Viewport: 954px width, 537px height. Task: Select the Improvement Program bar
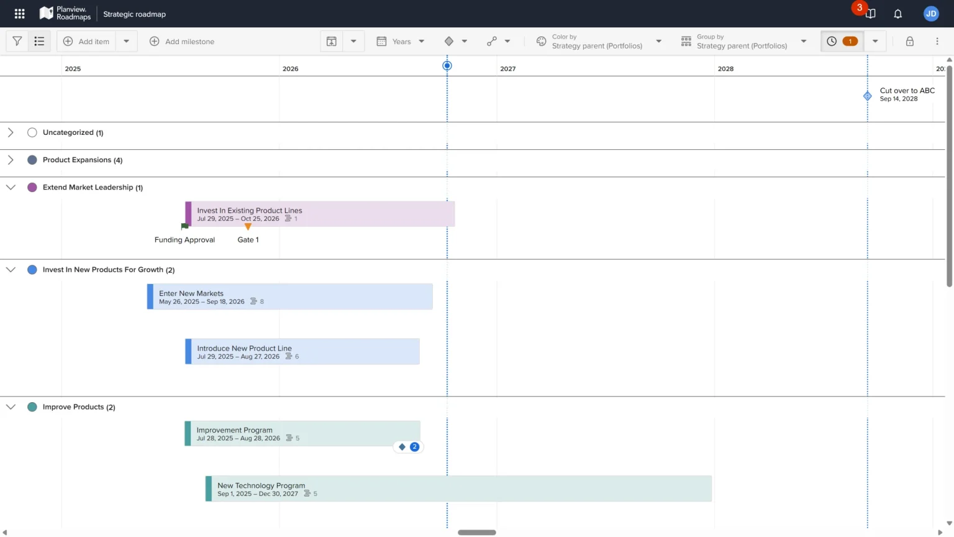click(x=302, y=433)
